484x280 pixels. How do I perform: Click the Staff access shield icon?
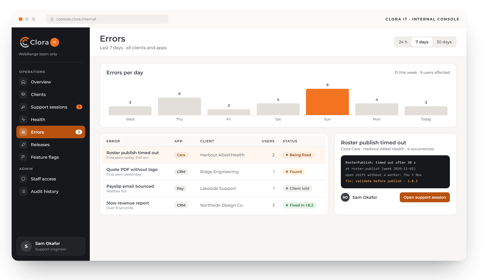tap(23, 179)
